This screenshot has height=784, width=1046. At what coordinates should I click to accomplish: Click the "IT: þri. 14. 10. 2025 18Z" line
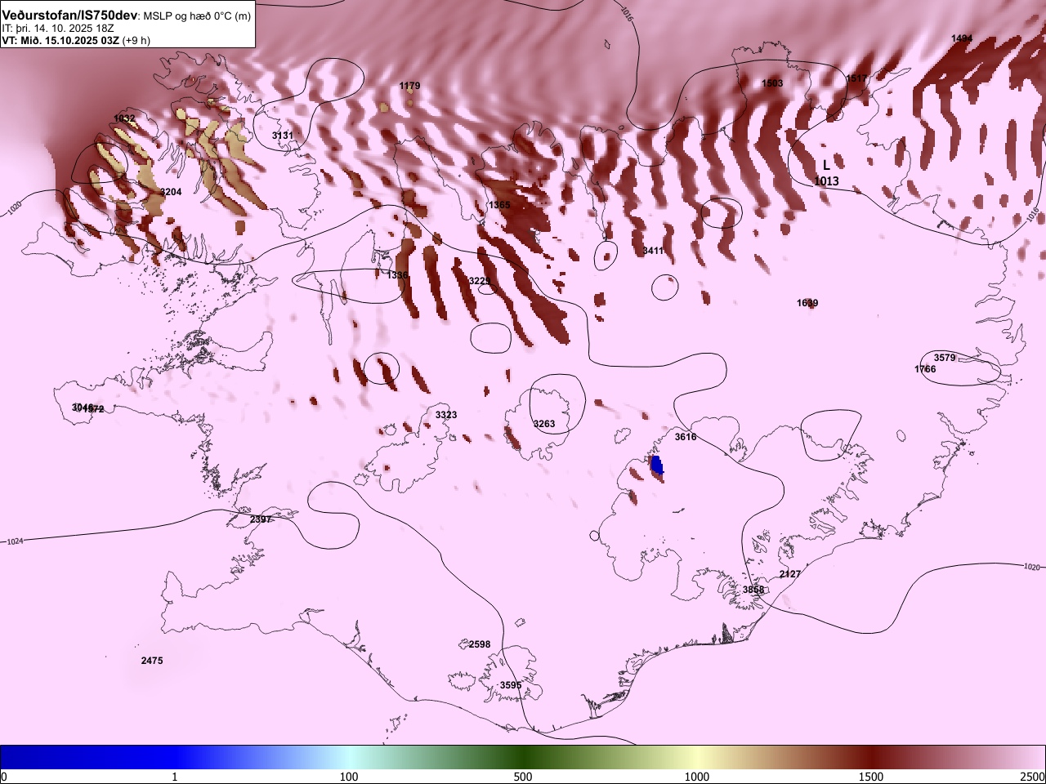pos(58,28)
